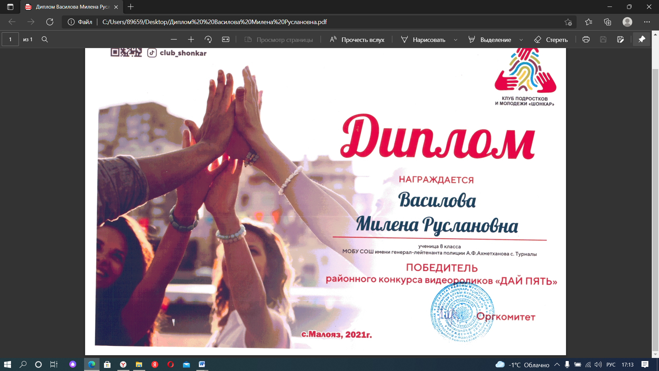The image size is (659, 371).
Task: Open the notification center
Action: click(x=645, y=364)
